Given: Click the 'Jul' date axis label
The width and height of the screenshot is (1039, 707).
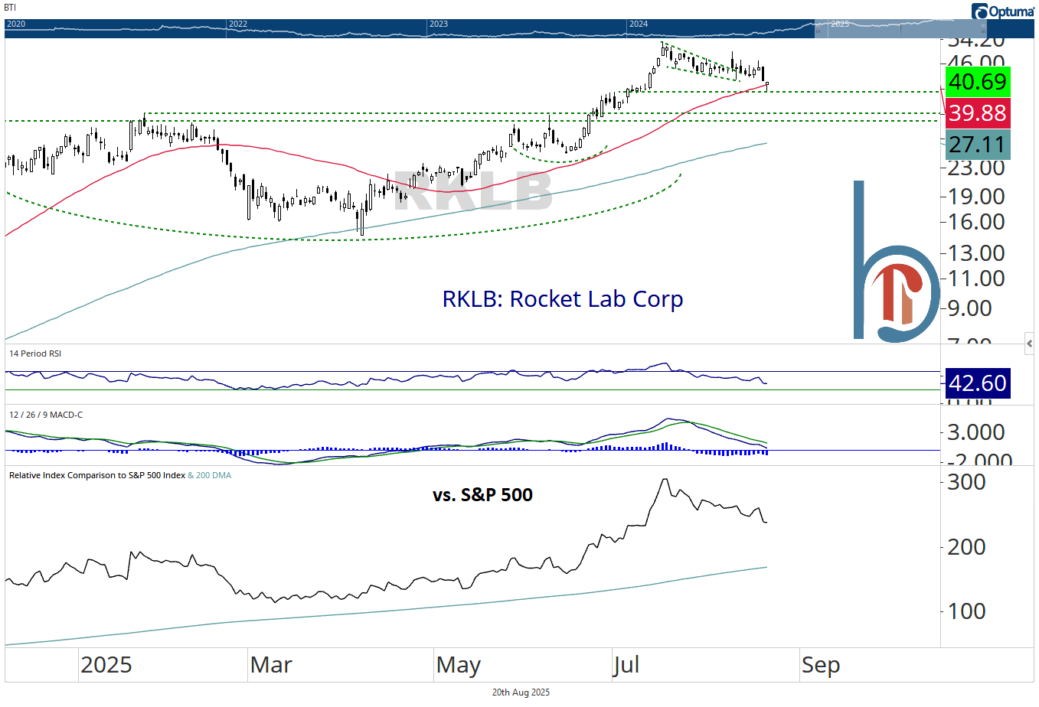Looking at the screenshot, I should 626,665.
